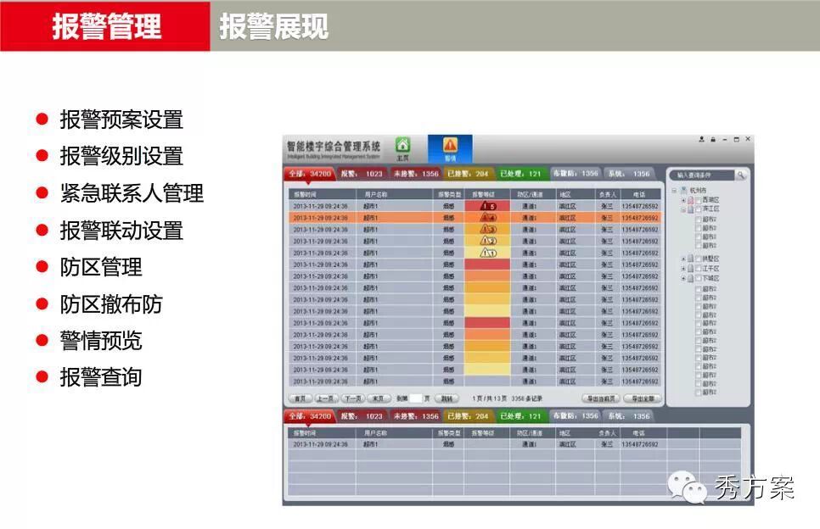This screenshot has height=529, width=820.
Task: Check the 滨江区 checkbox in tree
Action: [698, 209]
